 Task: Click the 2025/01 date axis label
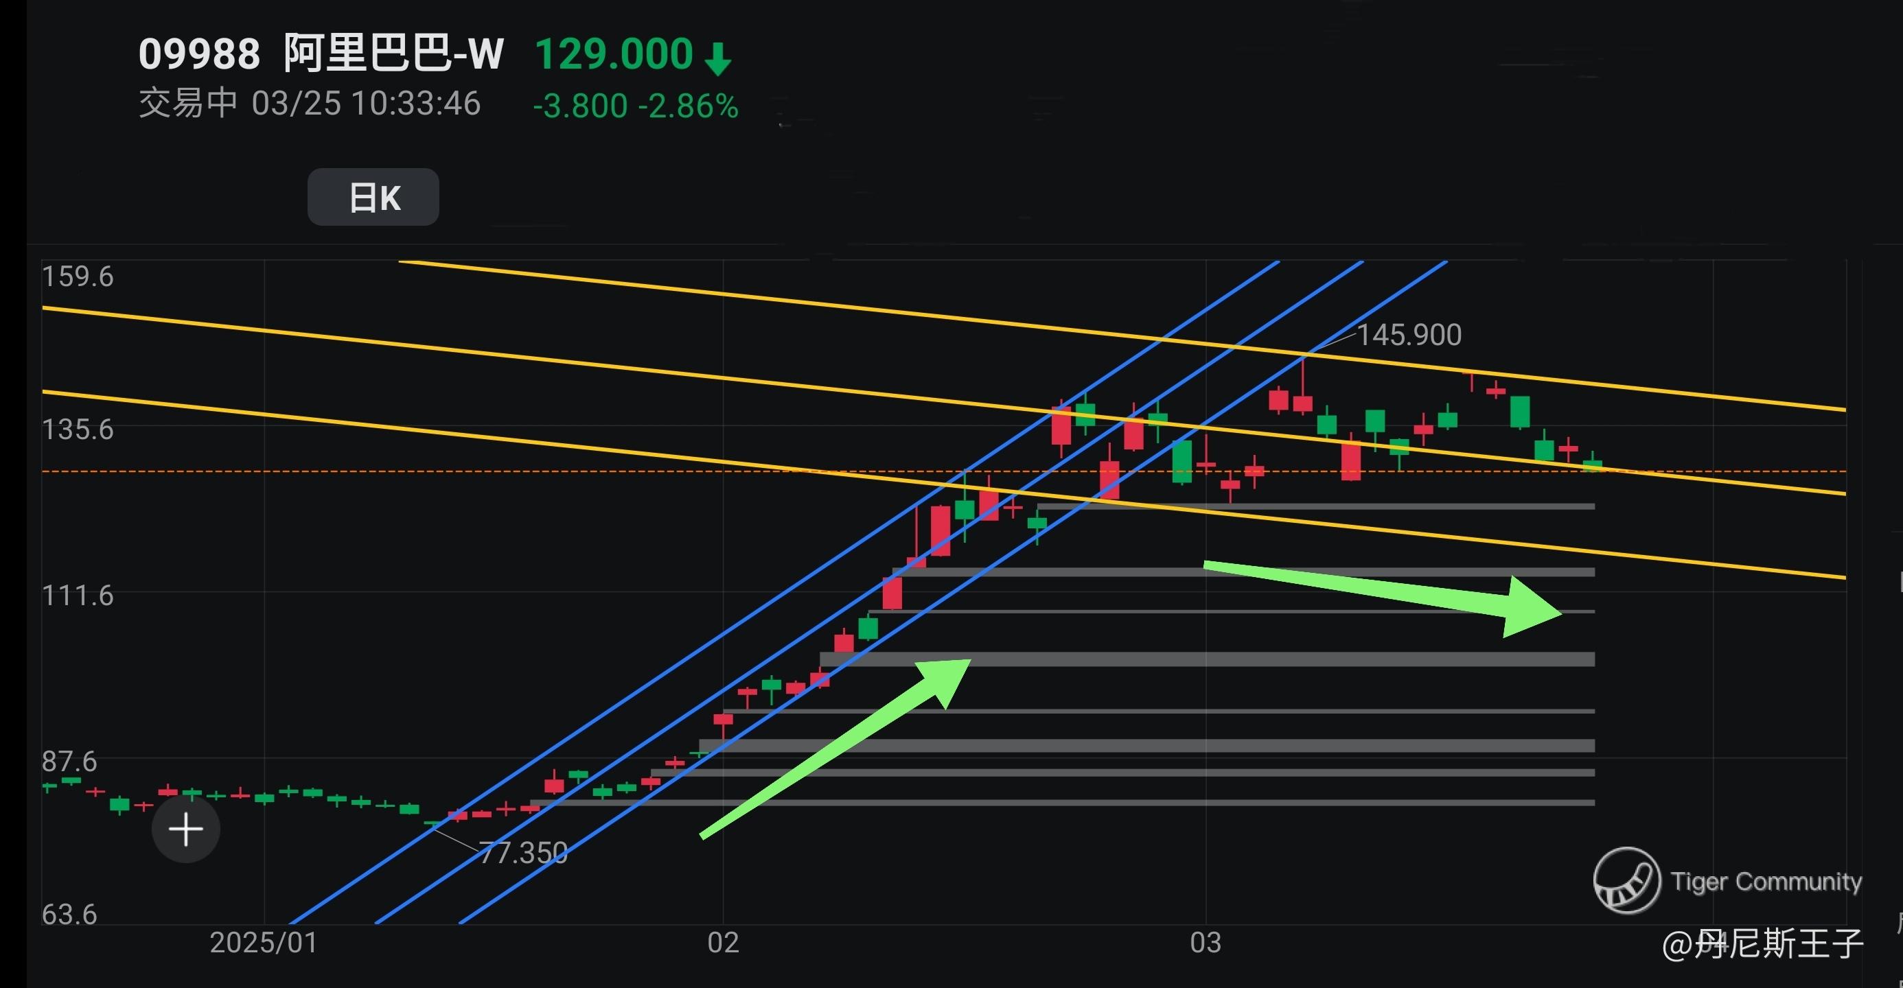pyautogui.click(x=264, y=943)
